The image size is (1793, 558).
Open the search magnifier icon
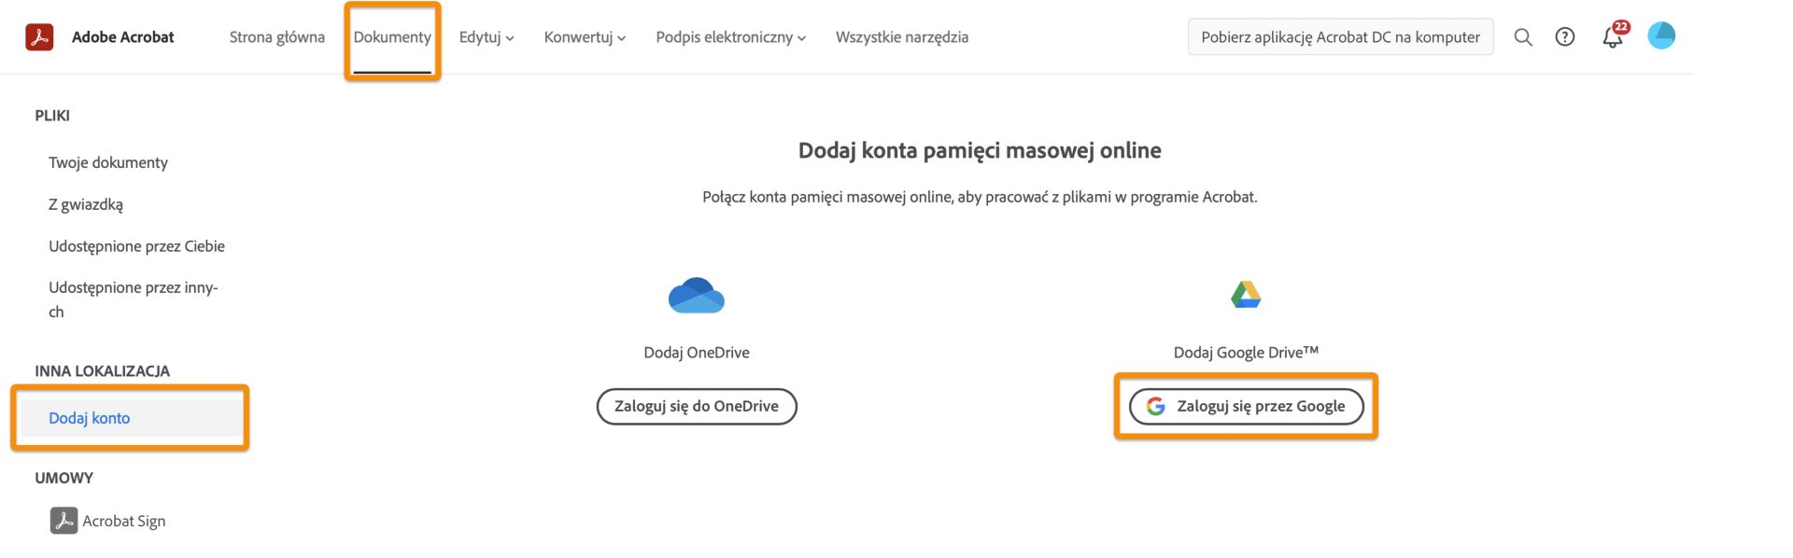pyautogui.click(x=1523, y=37)
